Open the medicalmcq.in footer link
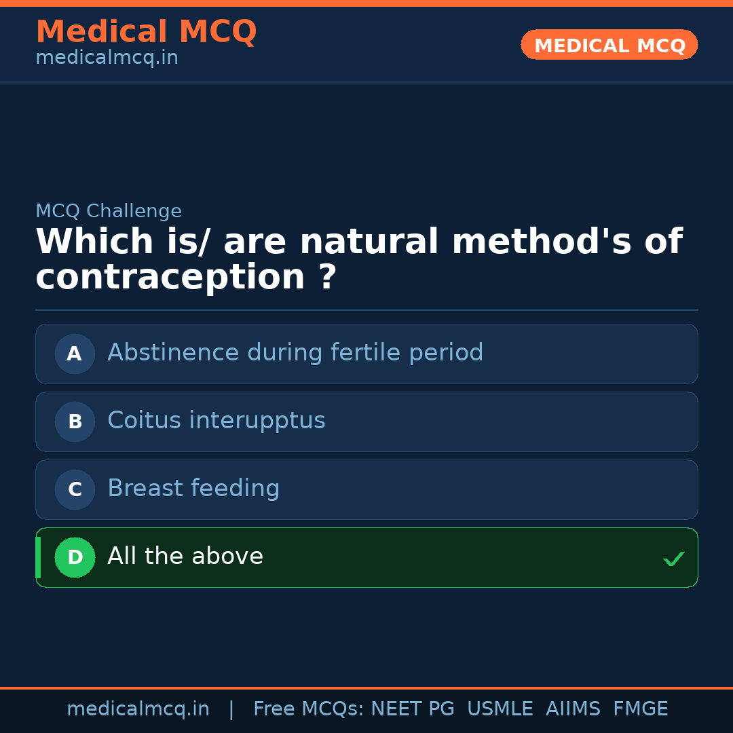The width and height of the screenshot is (733, 733). coord(138,709)
